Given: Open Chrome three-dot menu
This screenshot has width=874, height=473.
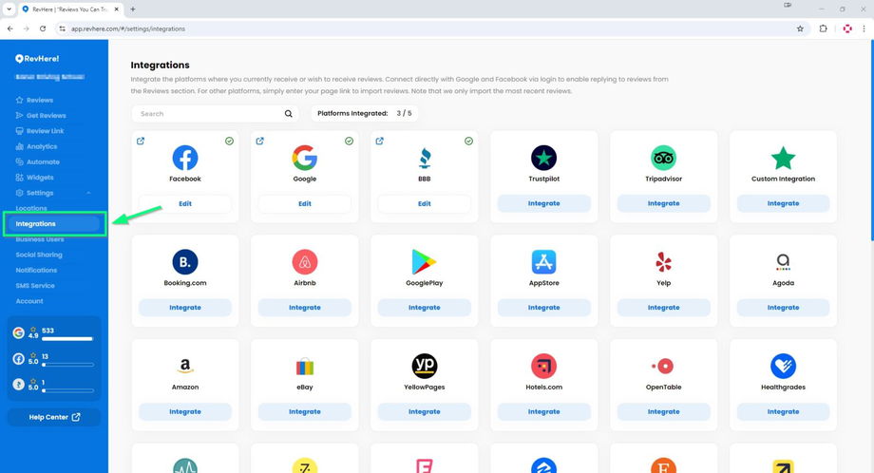Looking at the screenshot, I should click(864, 29).
